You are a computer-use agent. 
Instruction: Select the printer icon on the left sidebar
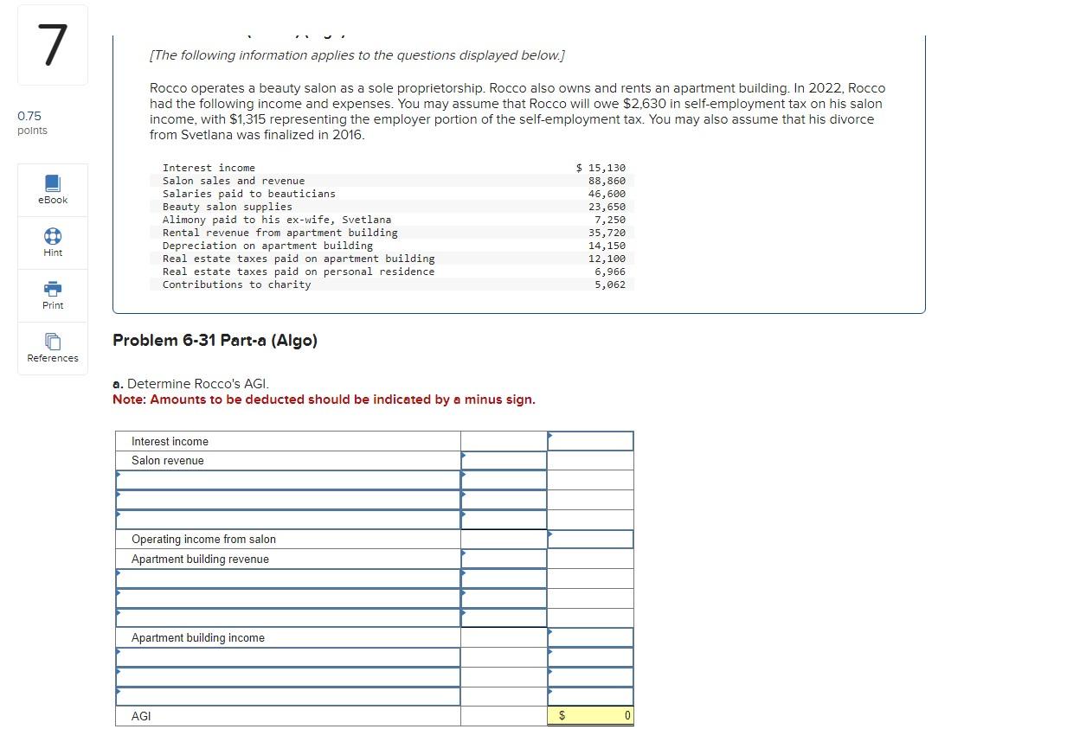click(x=52, y=287)
